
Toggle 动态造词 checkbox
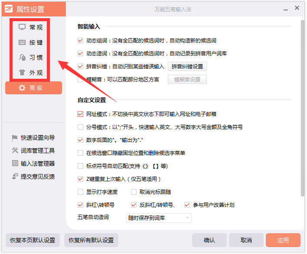point(80,53)
